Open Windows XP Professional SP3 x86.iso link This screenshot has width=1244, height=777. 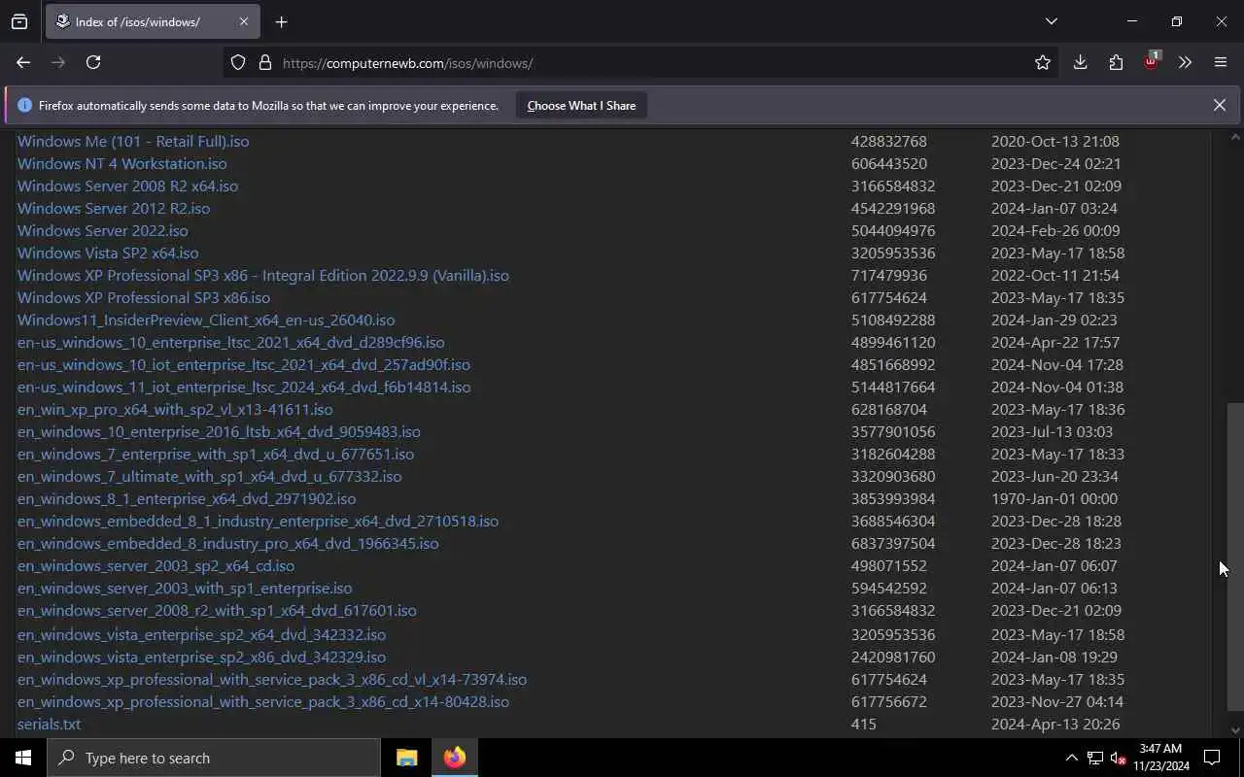click(144, 297)
